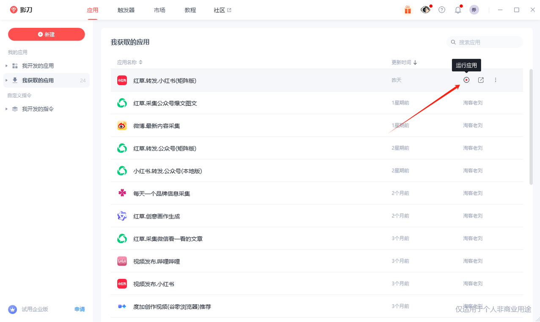Click the green icon of 红草.转发.公众号(矩阵版)
Viewport: 540px width, 322px height.
pos(122,148)
